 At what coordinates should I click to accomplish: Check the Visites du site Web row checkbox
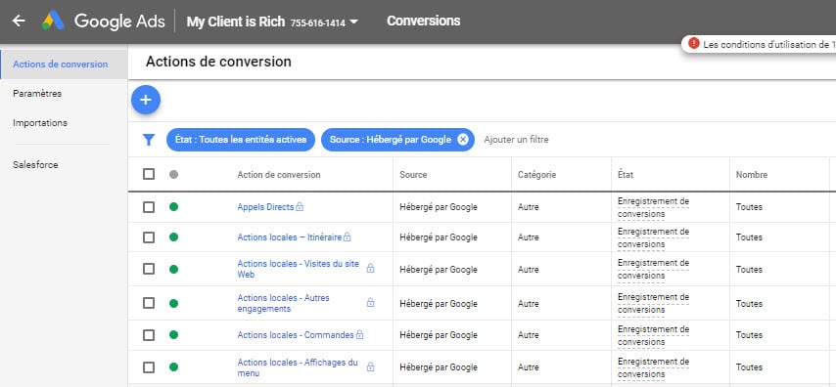point(149,269)
